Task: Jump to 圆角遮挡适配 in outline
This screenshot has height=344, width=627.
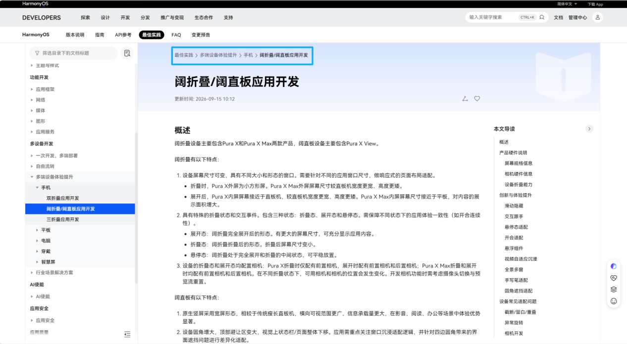Action: [x=519, y=291]
